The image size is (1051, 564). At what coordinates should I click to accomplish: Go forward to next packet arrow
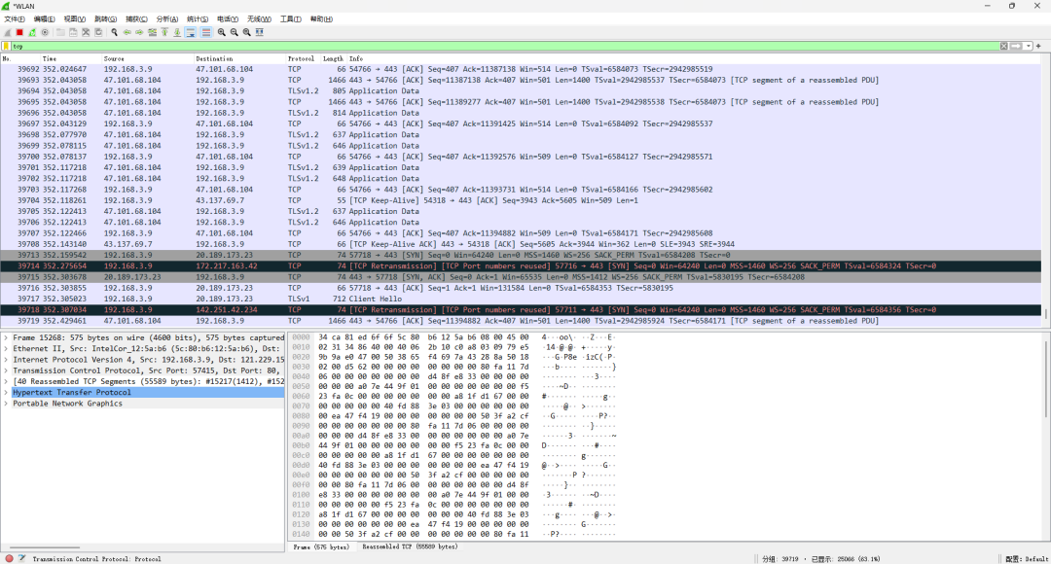(x=139, y=32)
